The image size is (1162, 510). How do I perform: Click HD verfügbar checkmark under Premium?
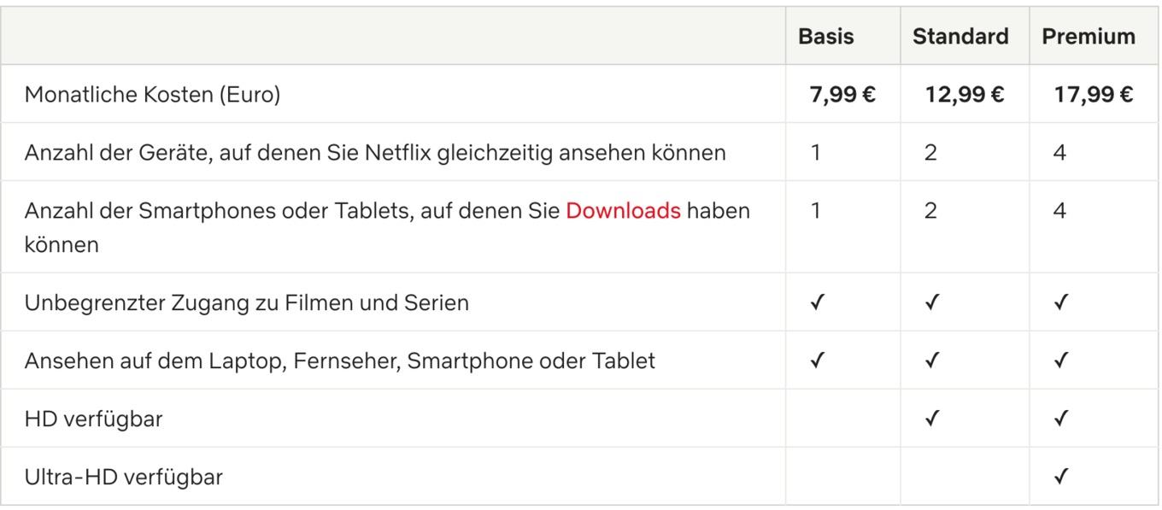click(x=1060, y=418)
